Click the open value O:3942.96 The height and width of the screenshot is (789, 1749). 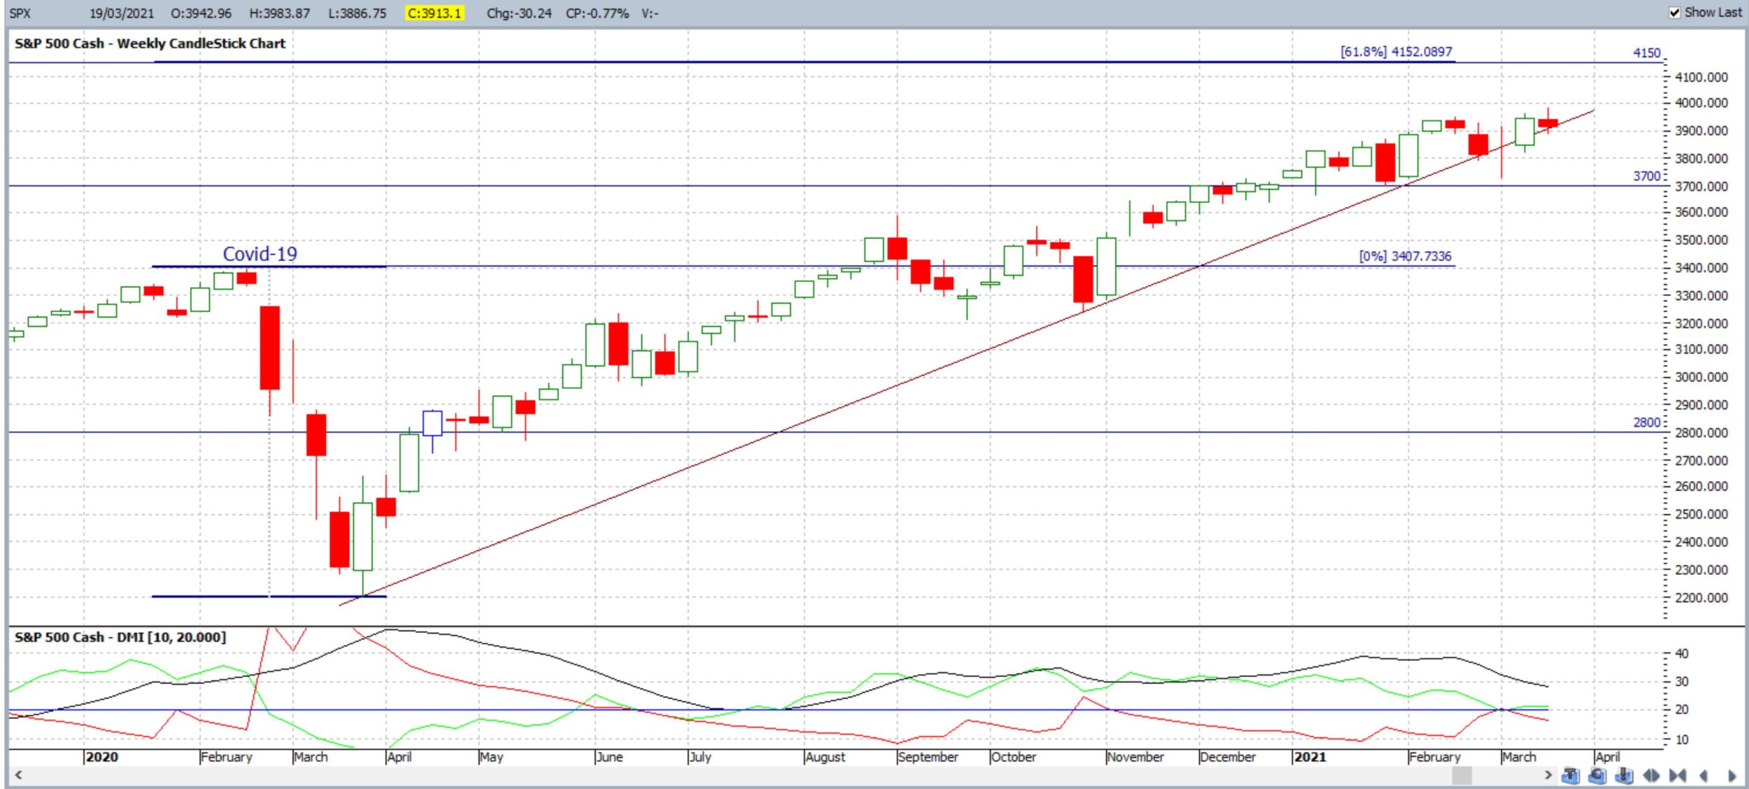pos(201,13)
